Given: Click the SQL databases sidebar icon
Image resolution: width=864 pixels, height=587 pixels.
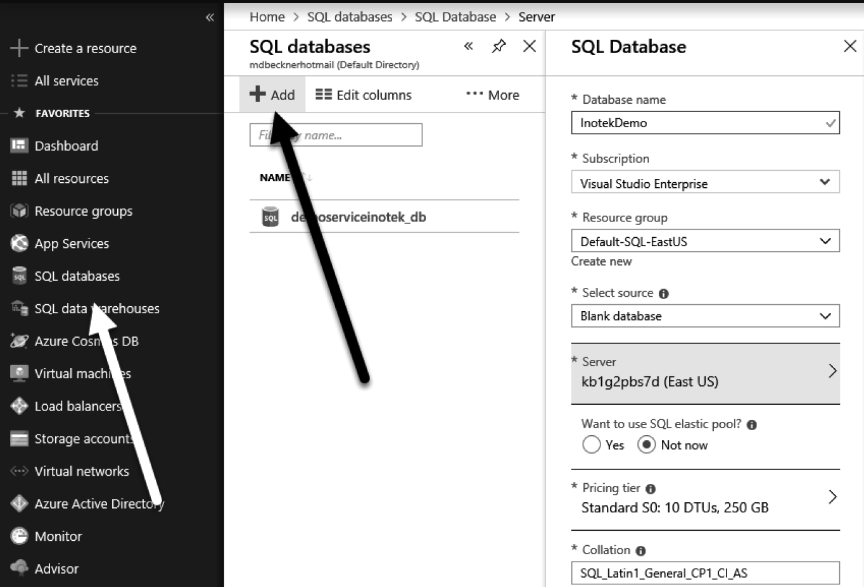Looking at the screenshot, I should pyautogui.click(x=19, y=276).
